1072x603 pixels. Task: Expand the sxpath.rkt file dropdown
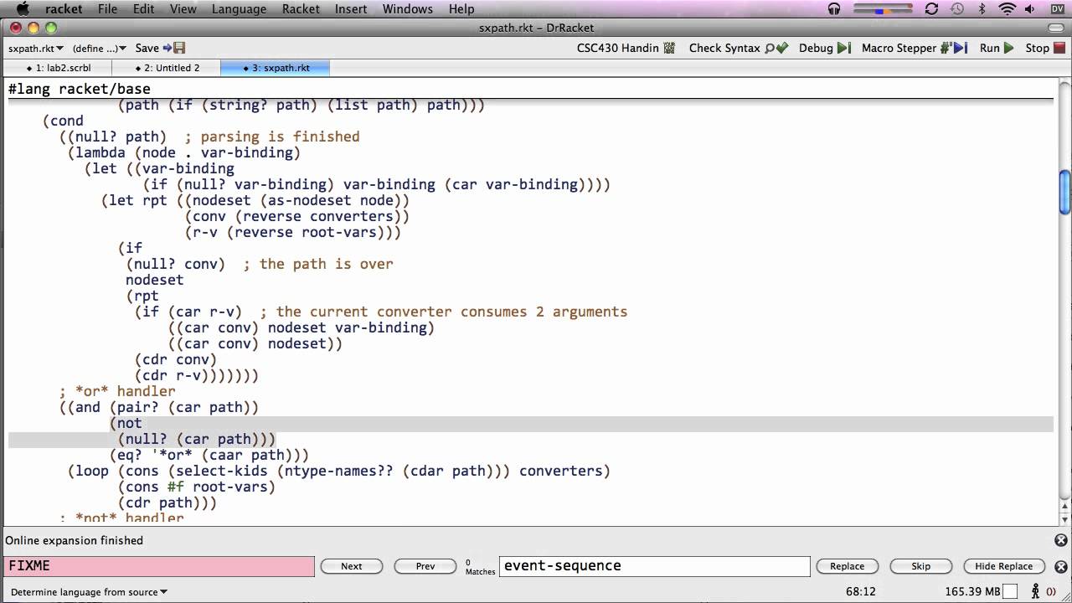tap(36, 49)
